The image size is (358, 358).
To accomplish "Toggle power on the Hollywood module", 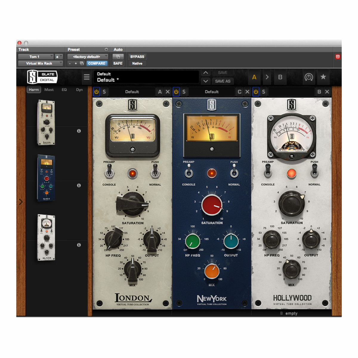I will [x=256, y=92].
